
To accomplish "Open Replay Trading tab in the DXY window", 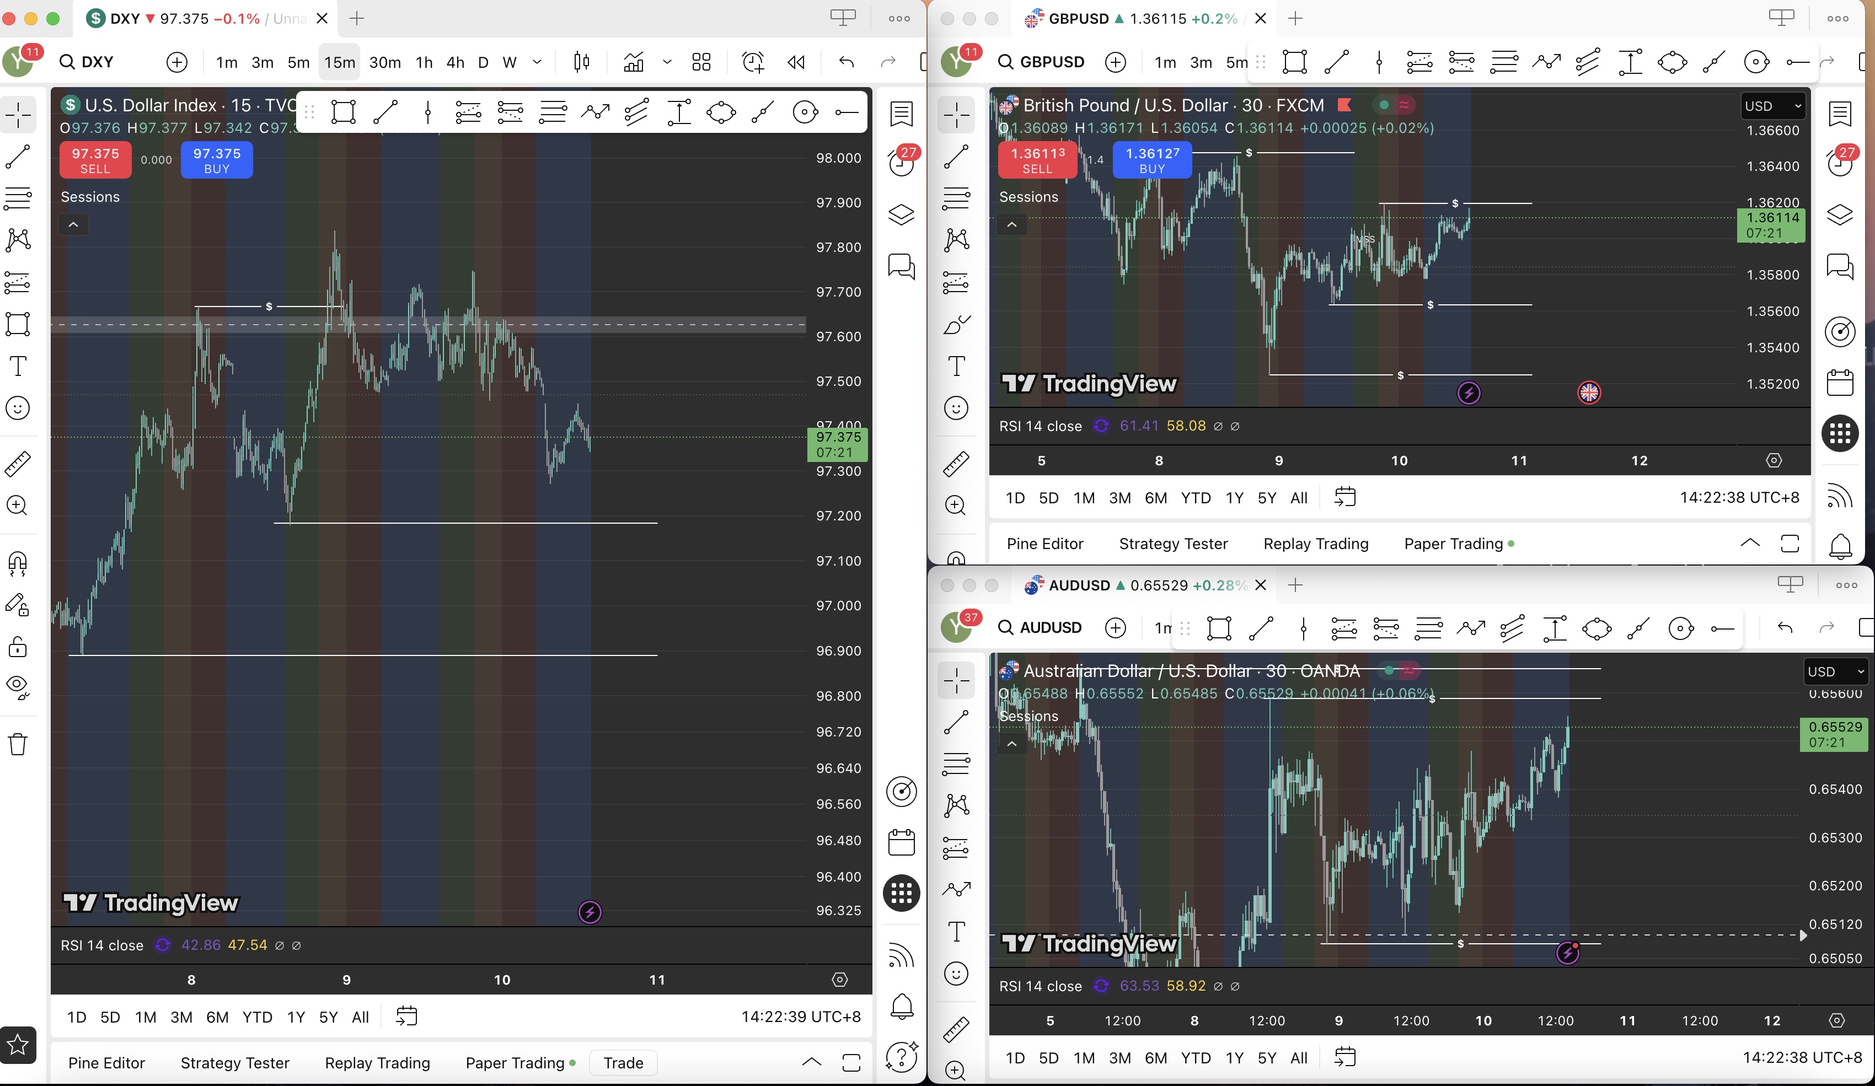I will click(x=377, y=1063).
